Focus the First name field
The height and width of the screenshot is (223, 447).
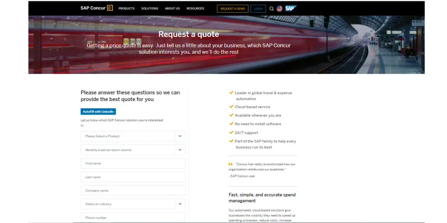(133, 164)
